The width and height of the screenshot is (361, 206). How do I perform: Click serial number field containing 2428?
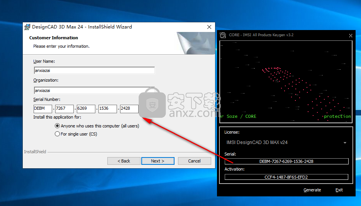click(129, 109)
